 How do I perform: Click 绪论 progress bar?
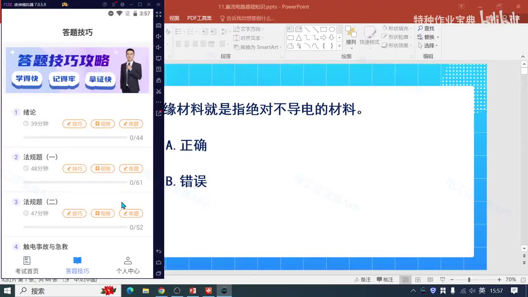75,137
